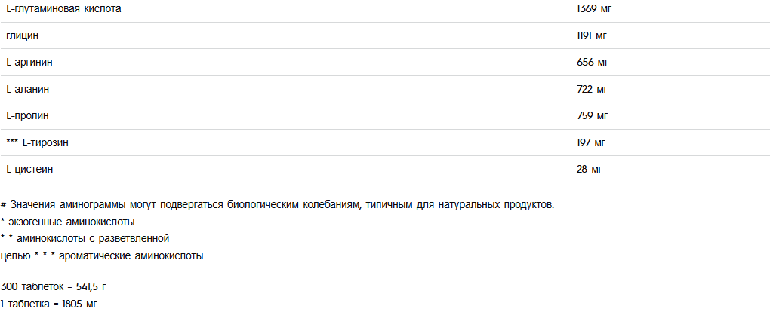The width and height of the screenshot is (770, 309).
Task: Select the 656 мг value
Action: click(593, 63)
